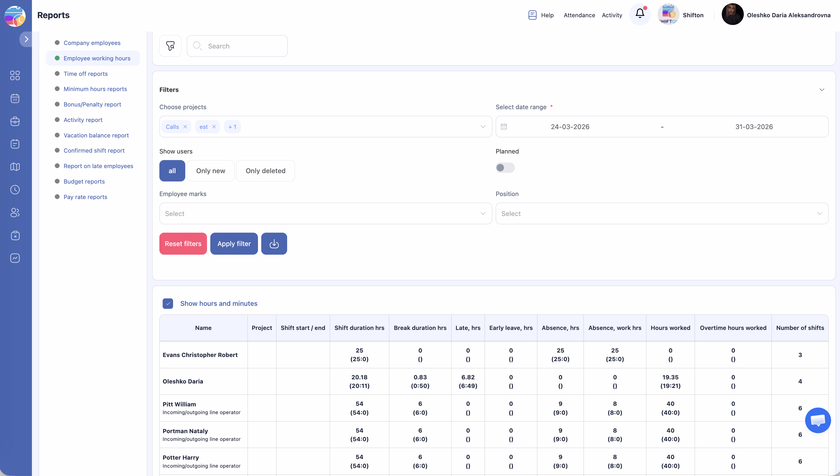Open the calendar icon in the sidebar

pyautogui.click(x=15, y=98)
